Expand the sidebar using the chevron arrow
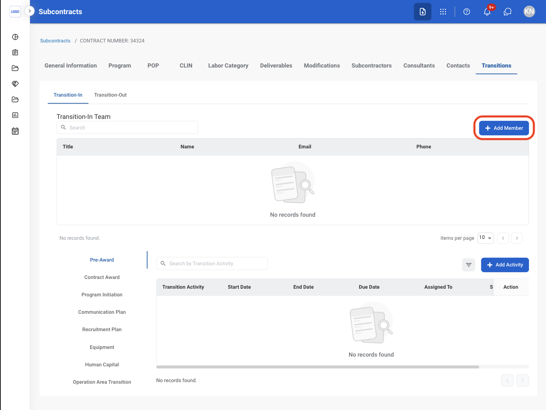The image size is (546, 410). [30, 11]
